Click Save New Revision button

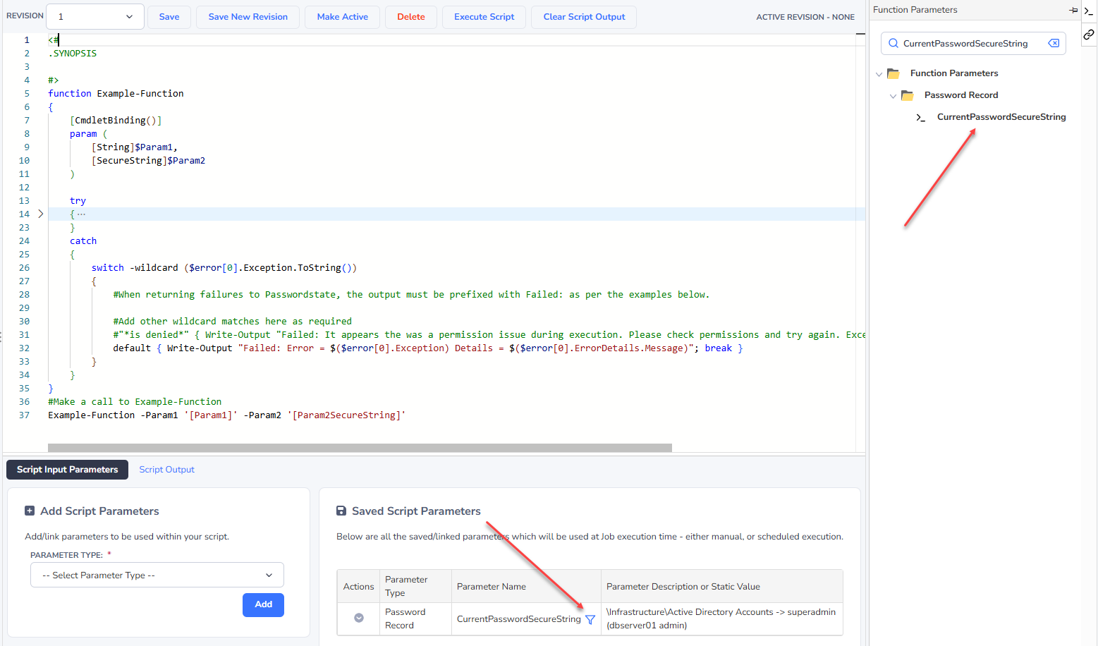[x=248, y=17]
